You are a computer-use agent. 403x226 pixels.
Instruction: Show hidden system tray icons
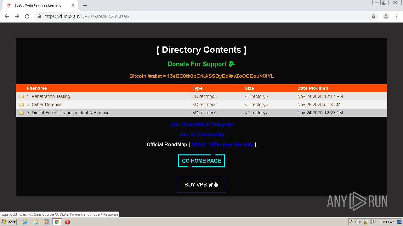click(x=351, y=222)
